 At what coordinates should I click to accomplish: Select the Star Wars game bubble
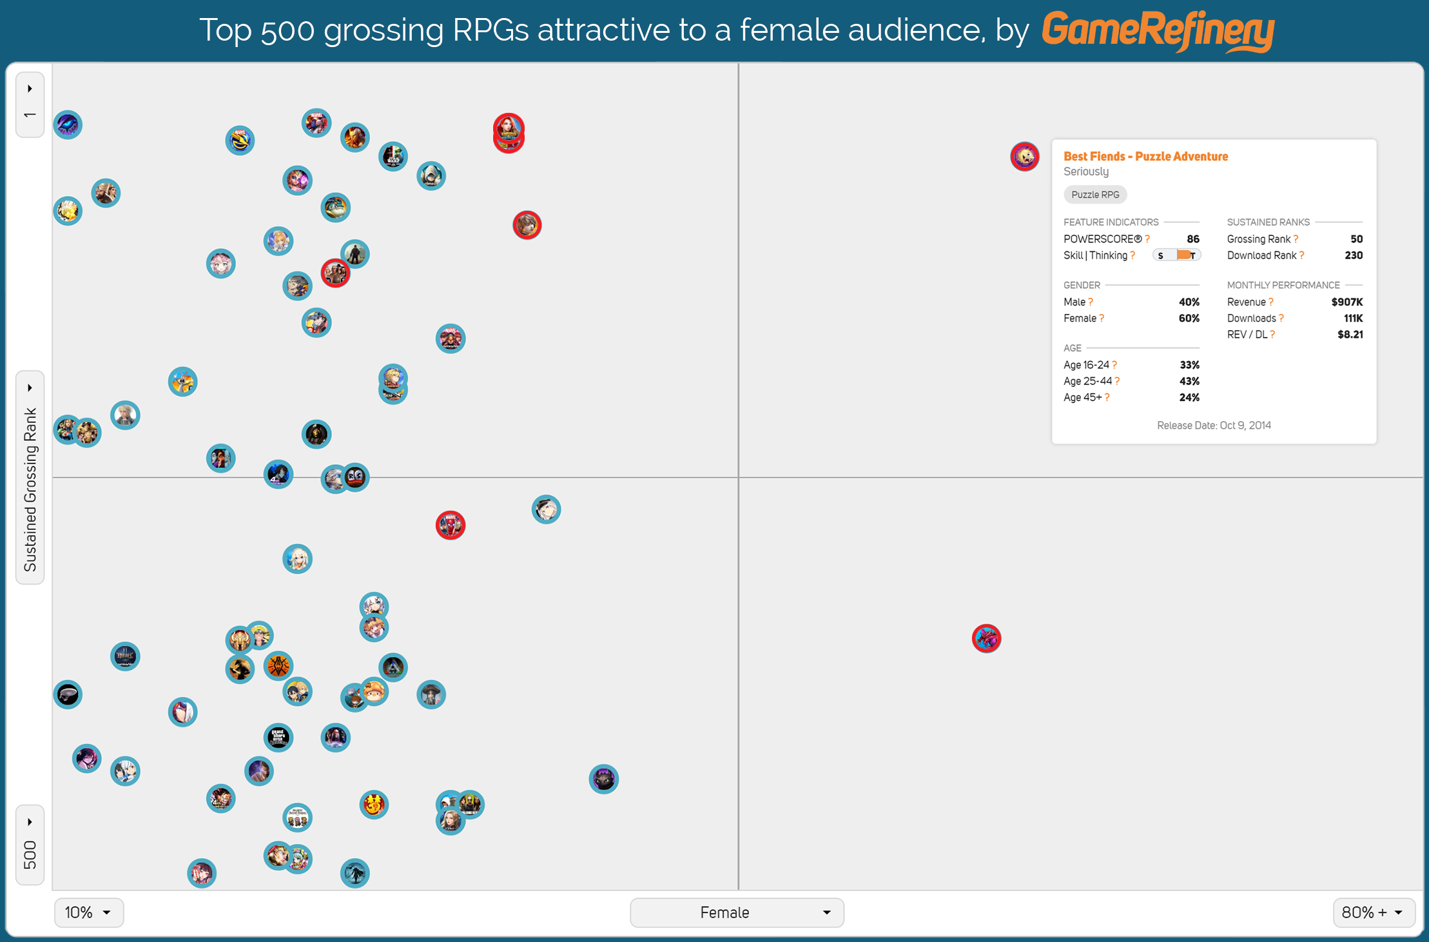coord(393,156)
